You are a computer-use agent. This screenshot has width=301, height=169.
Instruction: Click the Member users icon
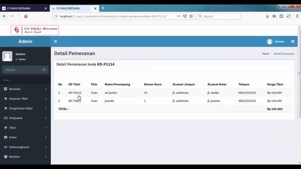(6, 157)
